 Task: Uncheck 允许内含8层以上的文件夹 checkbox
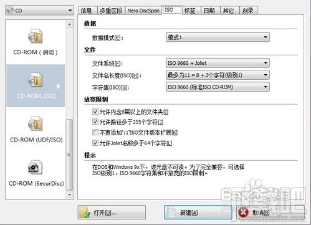point(95,112)
